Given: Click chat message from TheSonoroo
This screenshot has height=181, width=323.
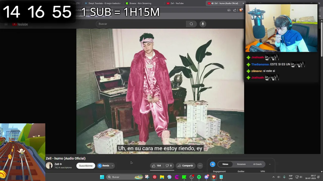Looking at the screenshot, I should point(276,64).
